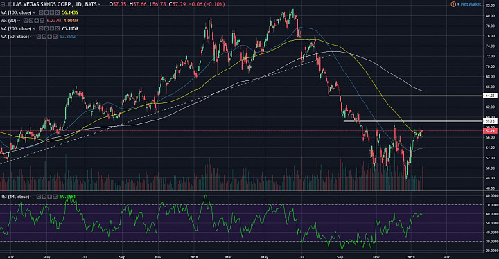
Task: Open settings for MA (50, close)
Action: (x=44, y=37)
